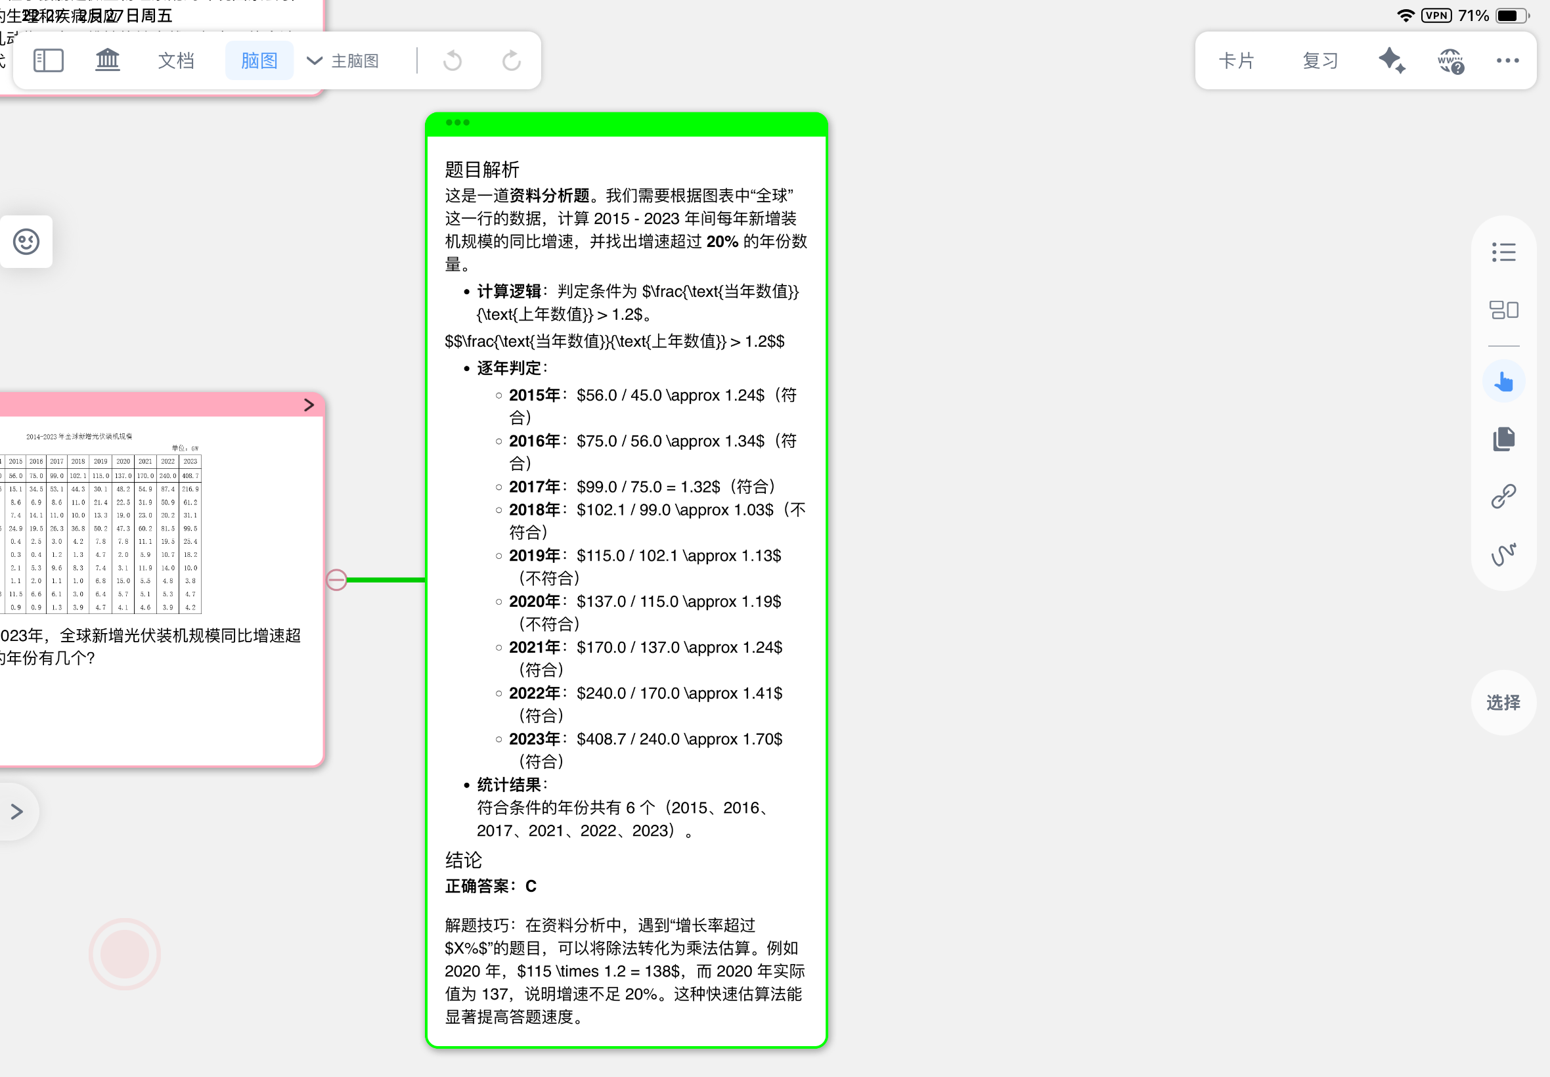This screenshot has height=1077, width=1550.
Task: Expand the pink card chevron
Action: pyautogui.click(x=309, y=405)
